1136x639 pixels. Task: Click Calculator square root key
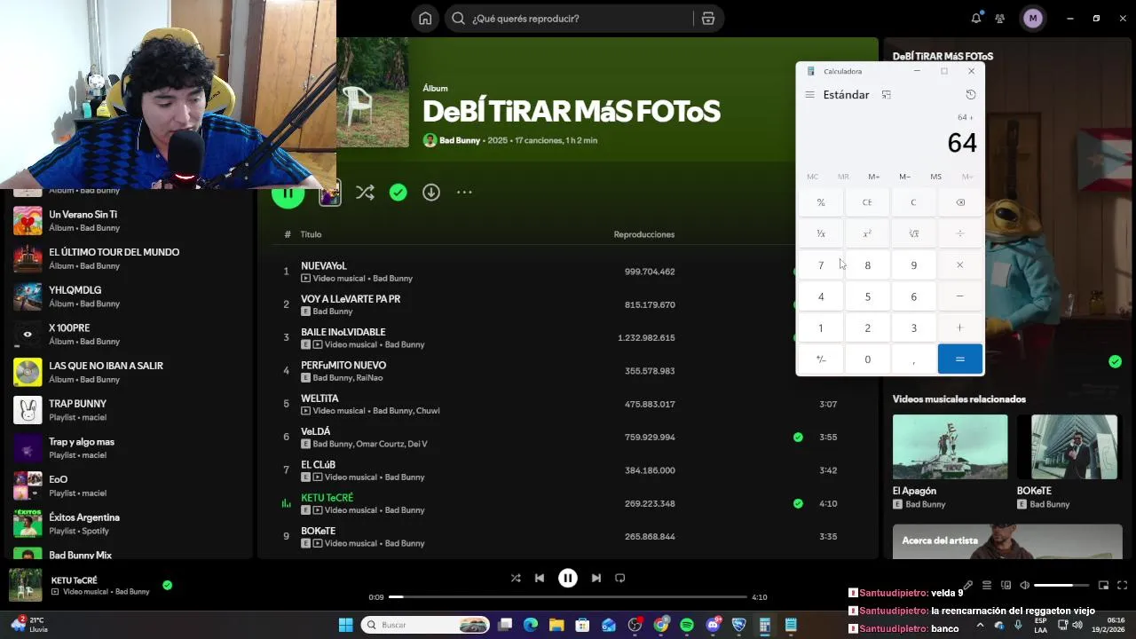click(913, 233)
